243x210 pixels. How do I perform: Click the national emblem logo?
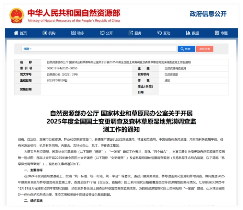point(17,15)
